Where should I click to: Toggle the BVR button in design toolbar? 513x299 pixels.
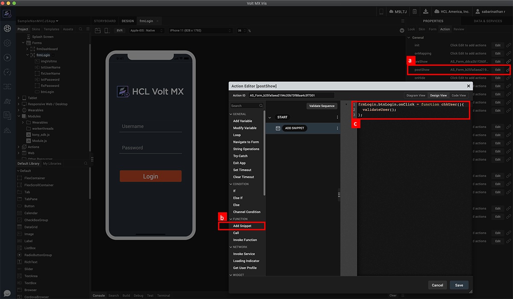119,31
